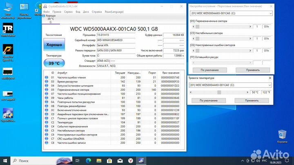Open the Need for Speed desktop shortcut

8,53
